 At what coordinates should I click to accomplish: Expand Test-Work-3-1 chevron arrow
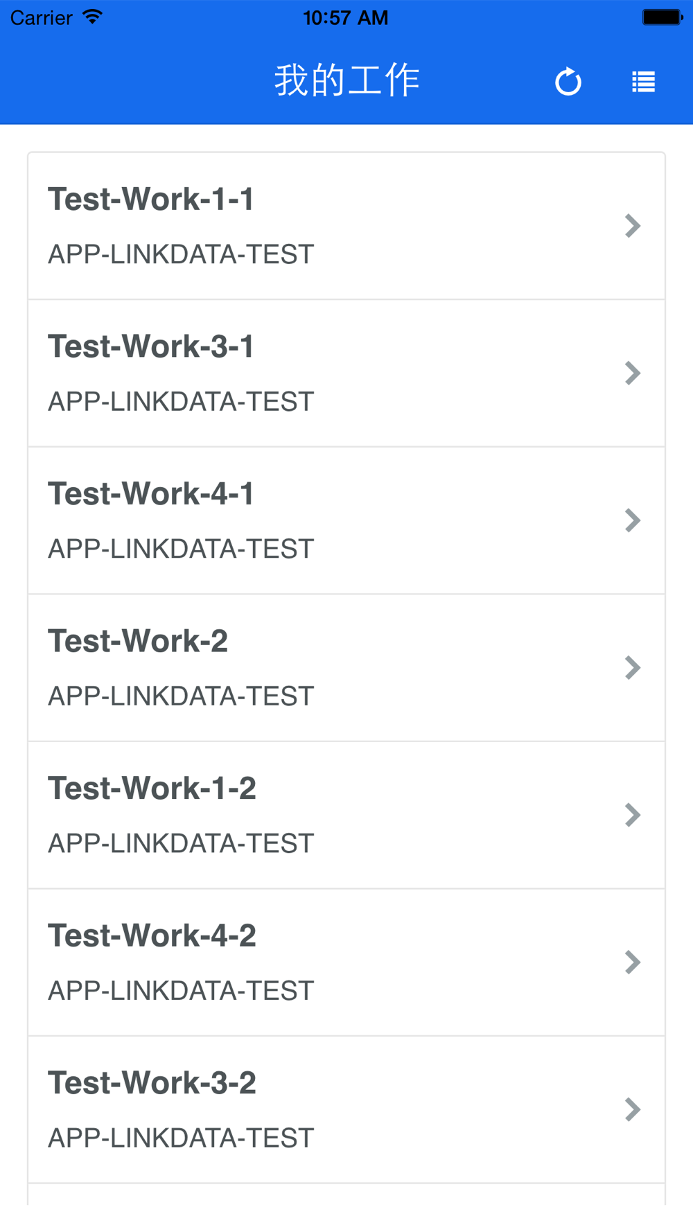click(x=632, y=373)
